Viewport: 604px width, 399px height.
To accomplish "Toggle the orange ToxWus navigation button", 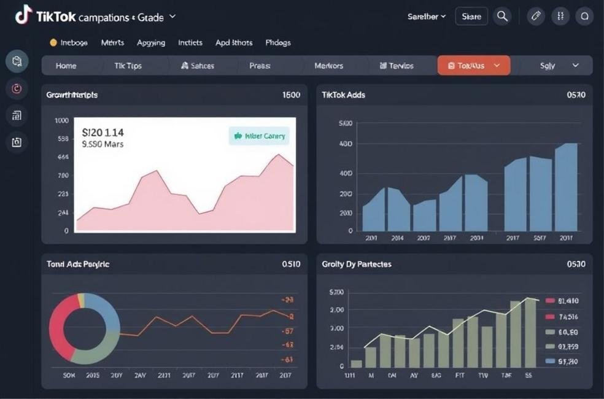I will pyautogui.click(x=473, y=65).
